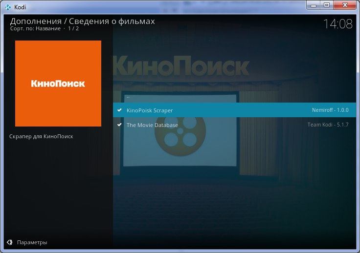
Task: Click the 'Дополнения / Сведения о фильмах' breadcrumb heading
Action: [x=83, y=21]
